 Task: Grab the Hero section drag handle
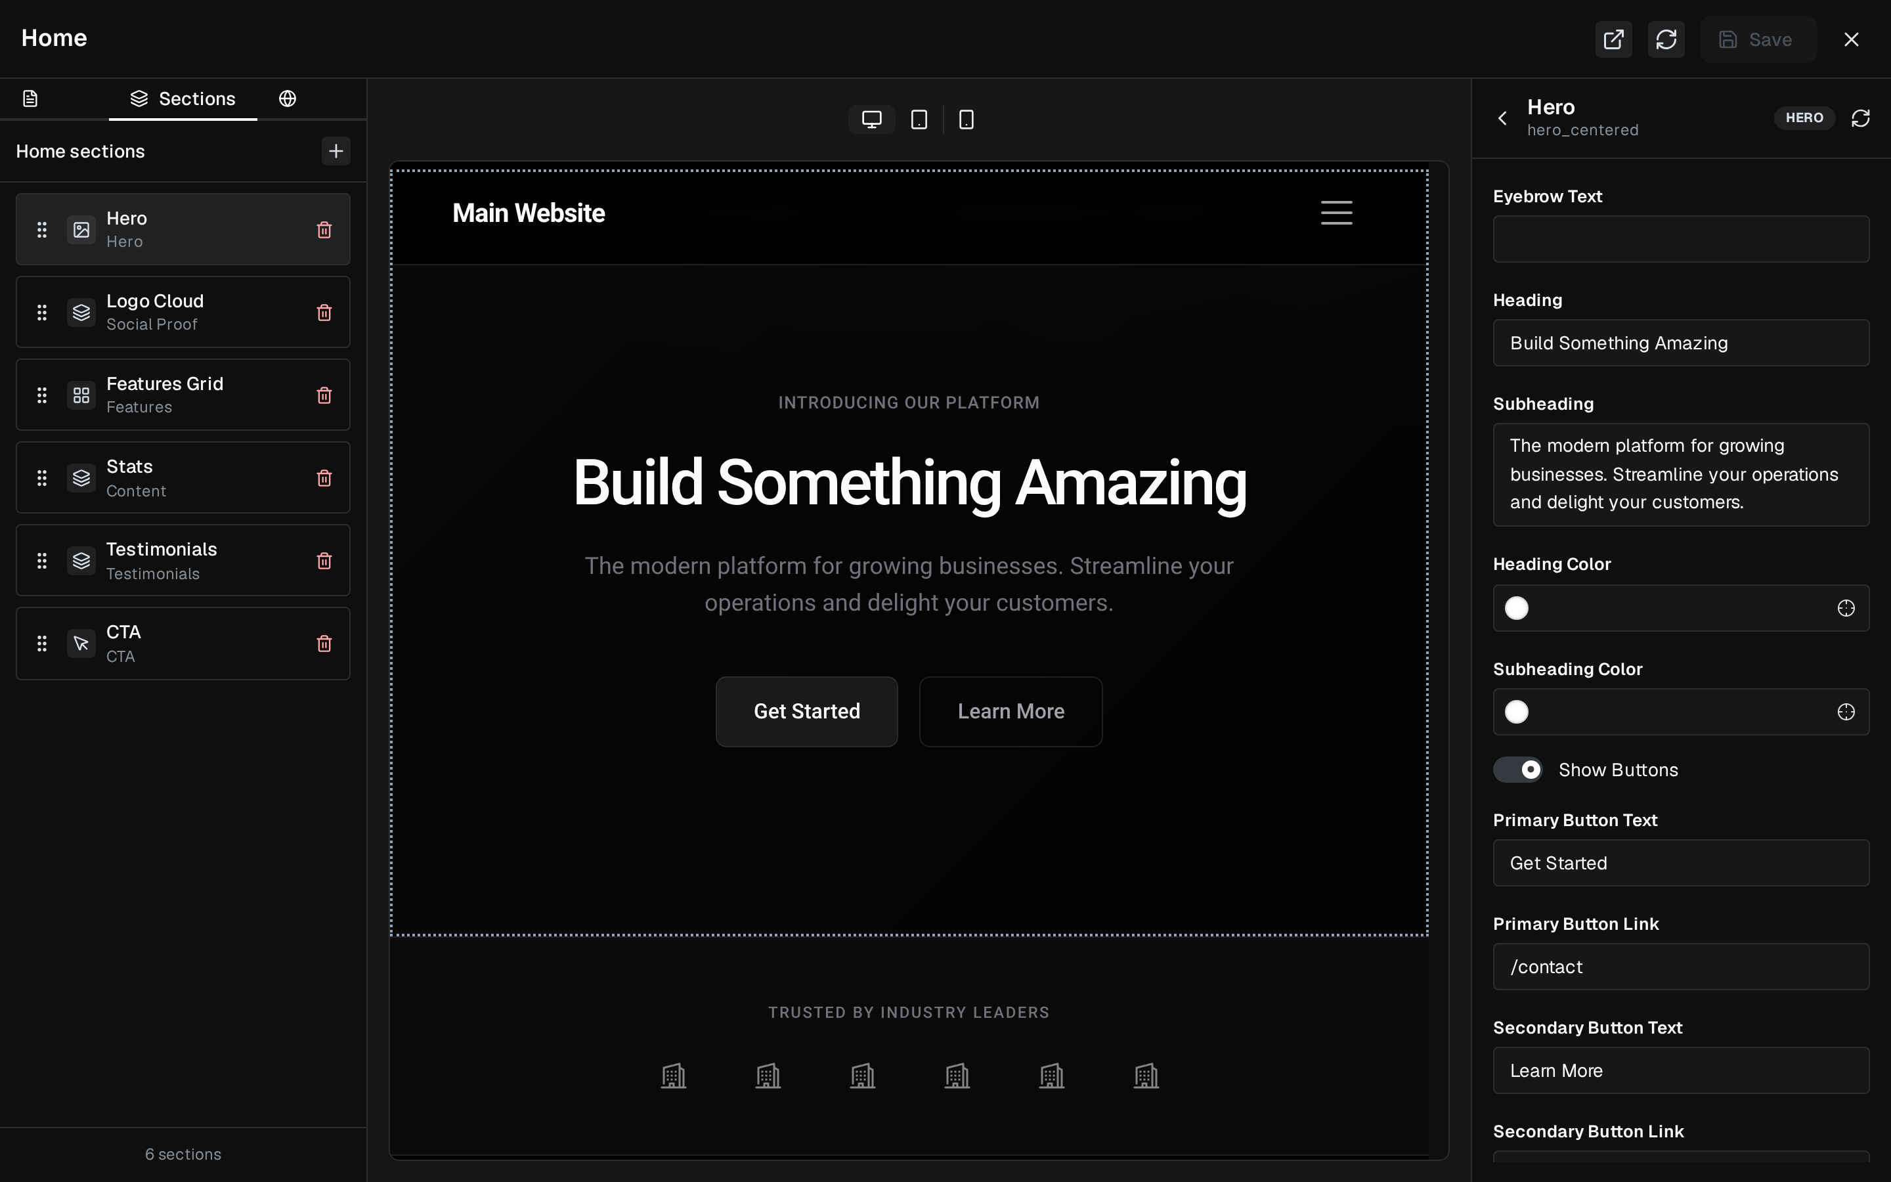click(x=42, y=230)
